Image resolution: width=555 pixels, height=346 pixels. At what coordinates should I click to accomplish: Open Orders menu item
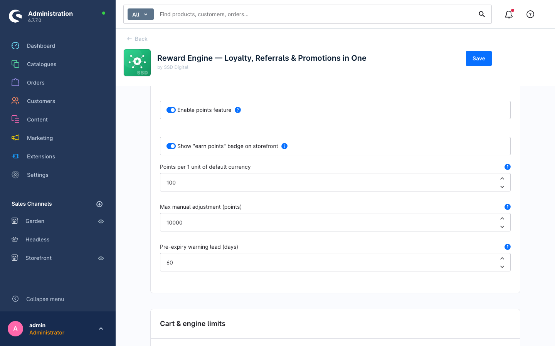point(36,83)
